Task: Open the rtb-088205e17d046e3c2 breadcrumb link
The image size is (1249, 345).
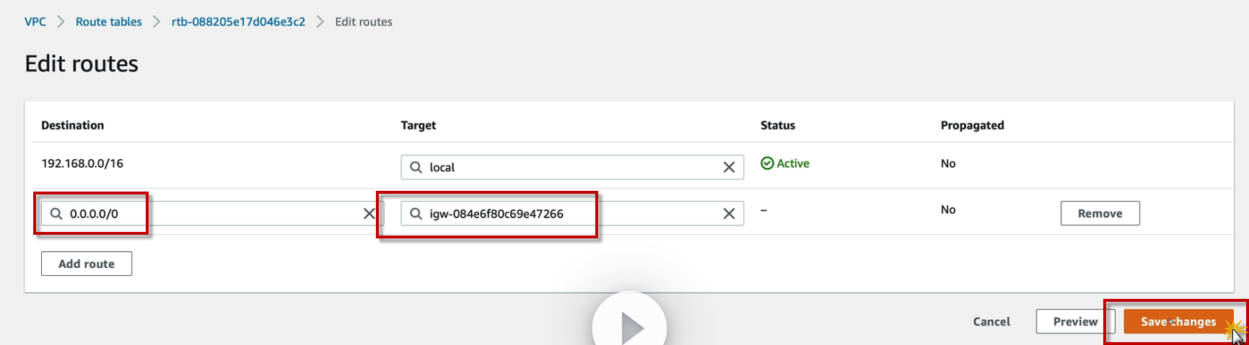Action: (238, 22)
